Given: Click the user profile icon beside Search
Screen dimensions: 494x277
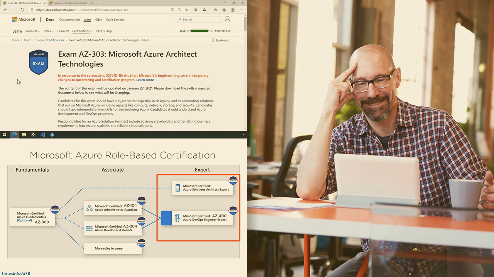Looking at the screenshot, I should [x=227, y=19].
